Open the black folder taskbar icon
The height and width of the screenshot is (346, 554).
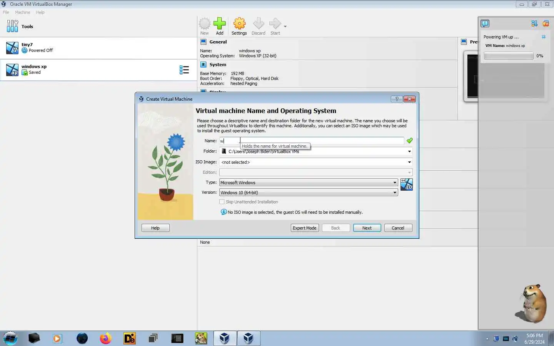pyautogui.click(x=34, y=338)
